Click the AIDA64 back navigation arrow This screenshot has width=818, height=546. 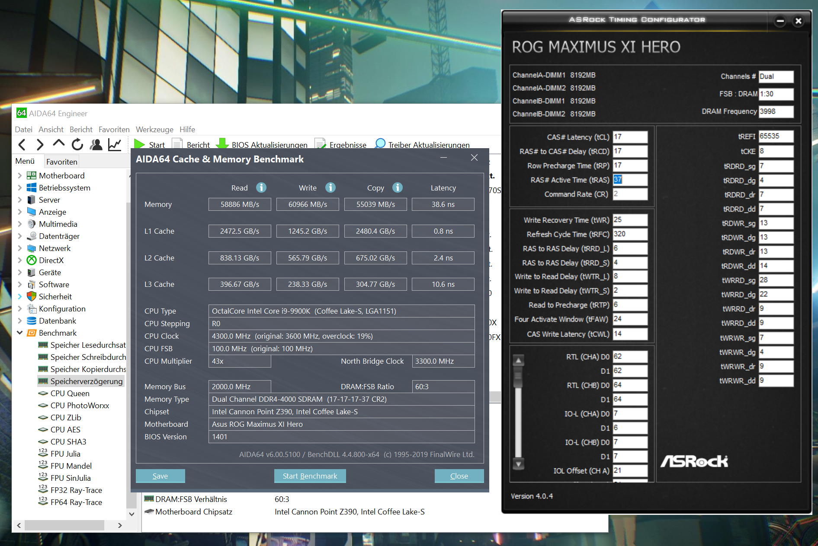point(22,145)
